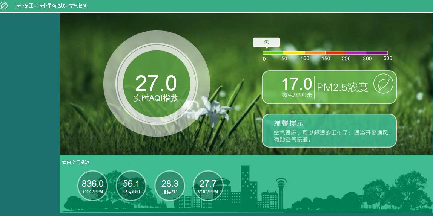Click the orange segment of AQI scale
This screenshot has height=216, width=433.
coord(315,53)
